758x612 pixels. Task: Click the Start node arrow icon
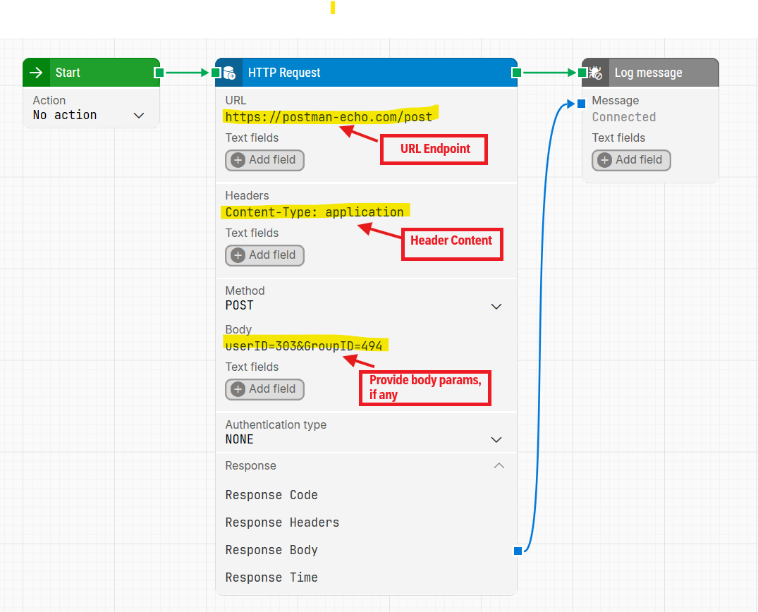click(36, 73)
